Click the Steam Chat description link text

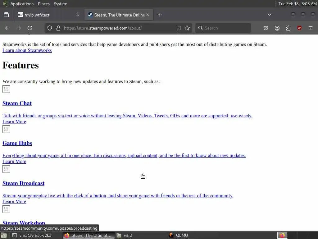tap(127, 116)
